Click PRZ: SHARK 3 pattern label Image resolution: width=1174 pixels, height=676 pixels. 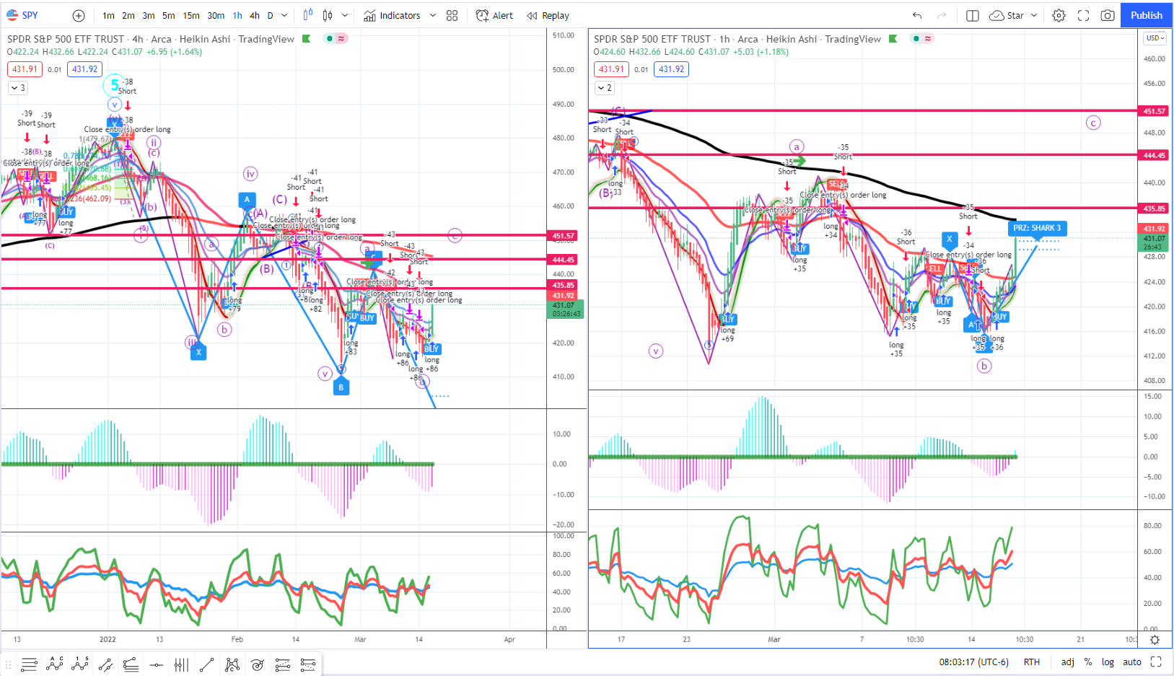coord(1037,228)
